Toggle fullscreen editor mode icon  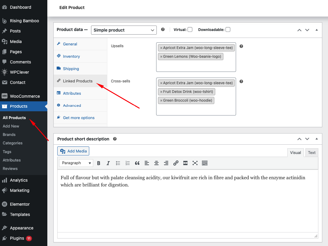coord(195,163)
